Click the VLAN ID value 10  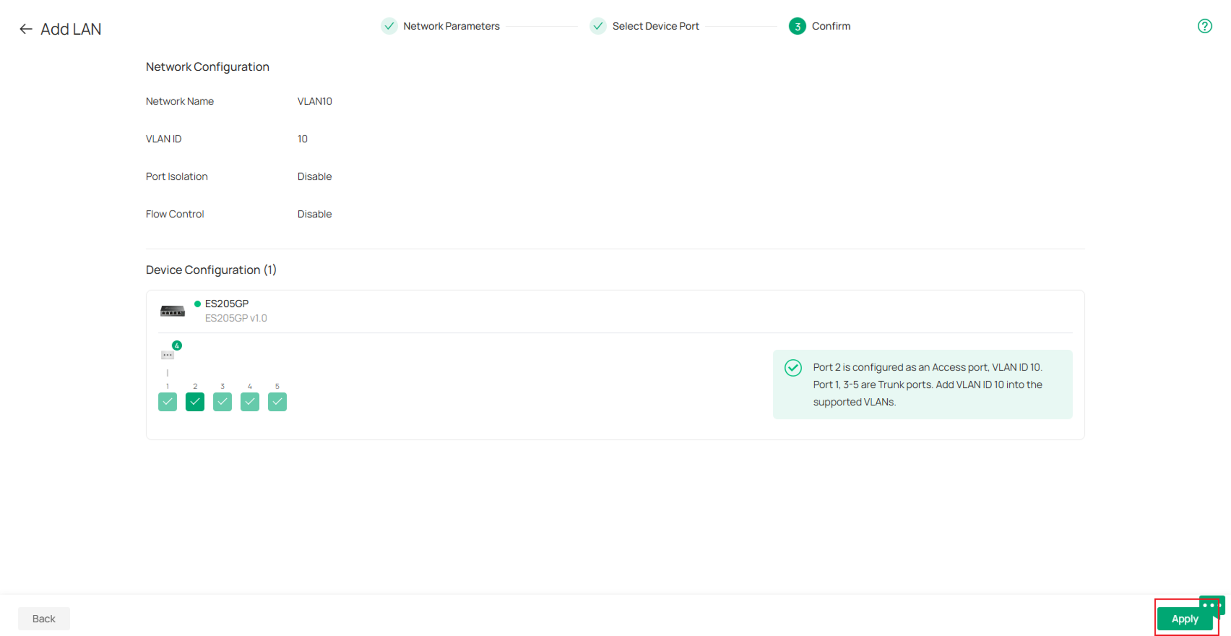click(302, 139)
